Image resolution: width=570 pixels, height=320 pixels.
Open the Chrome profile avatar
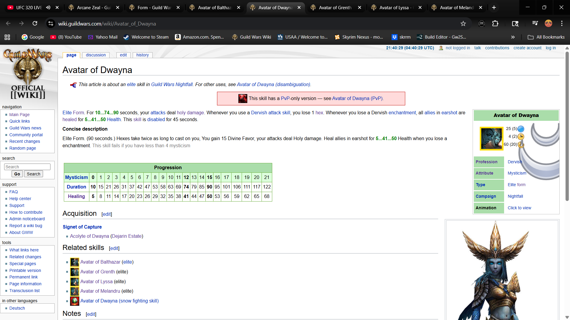(x=548, y=23)
